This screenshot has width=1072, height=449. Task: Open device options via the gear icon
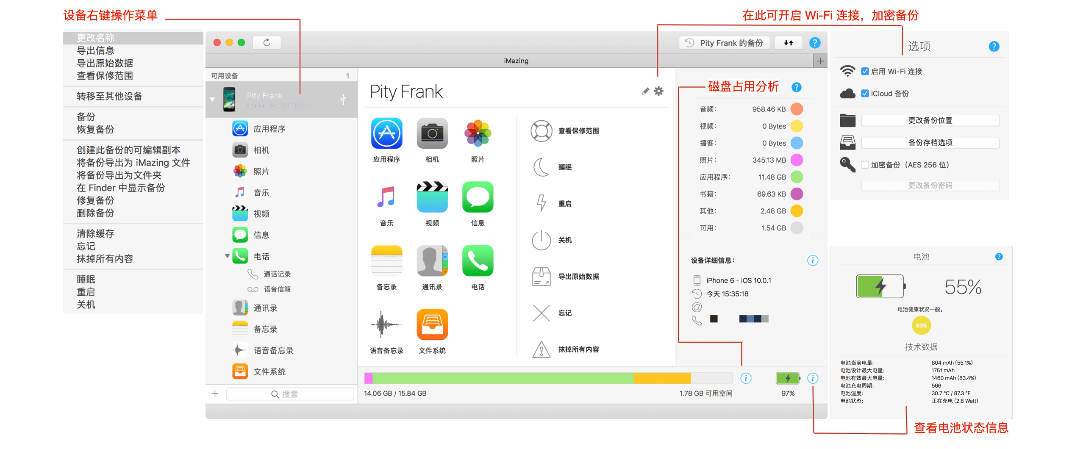point(658,91)
